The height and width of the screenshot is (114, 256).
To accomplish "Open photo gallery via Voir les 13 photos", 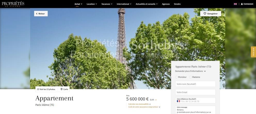I will tap(46, 89).
